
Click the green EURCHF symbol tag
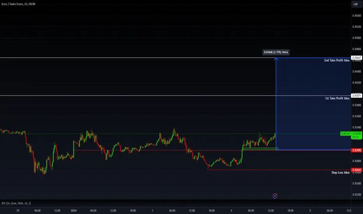(x=345, y=134)
